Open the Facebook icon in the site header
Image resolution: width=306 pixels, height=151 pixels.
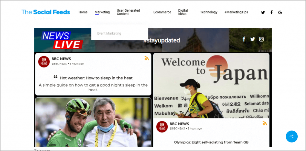point(271,13)
